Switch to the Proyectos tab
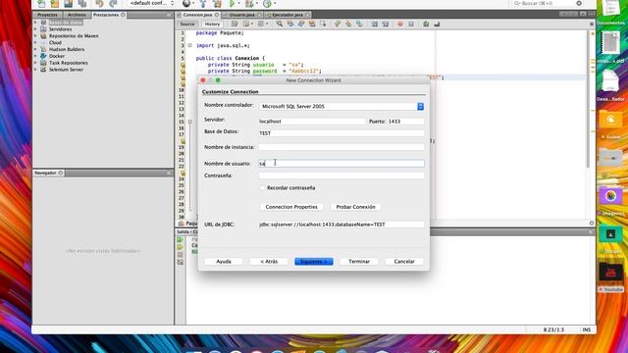This screenshot has height=353, width=628. [x=47, y=15]
